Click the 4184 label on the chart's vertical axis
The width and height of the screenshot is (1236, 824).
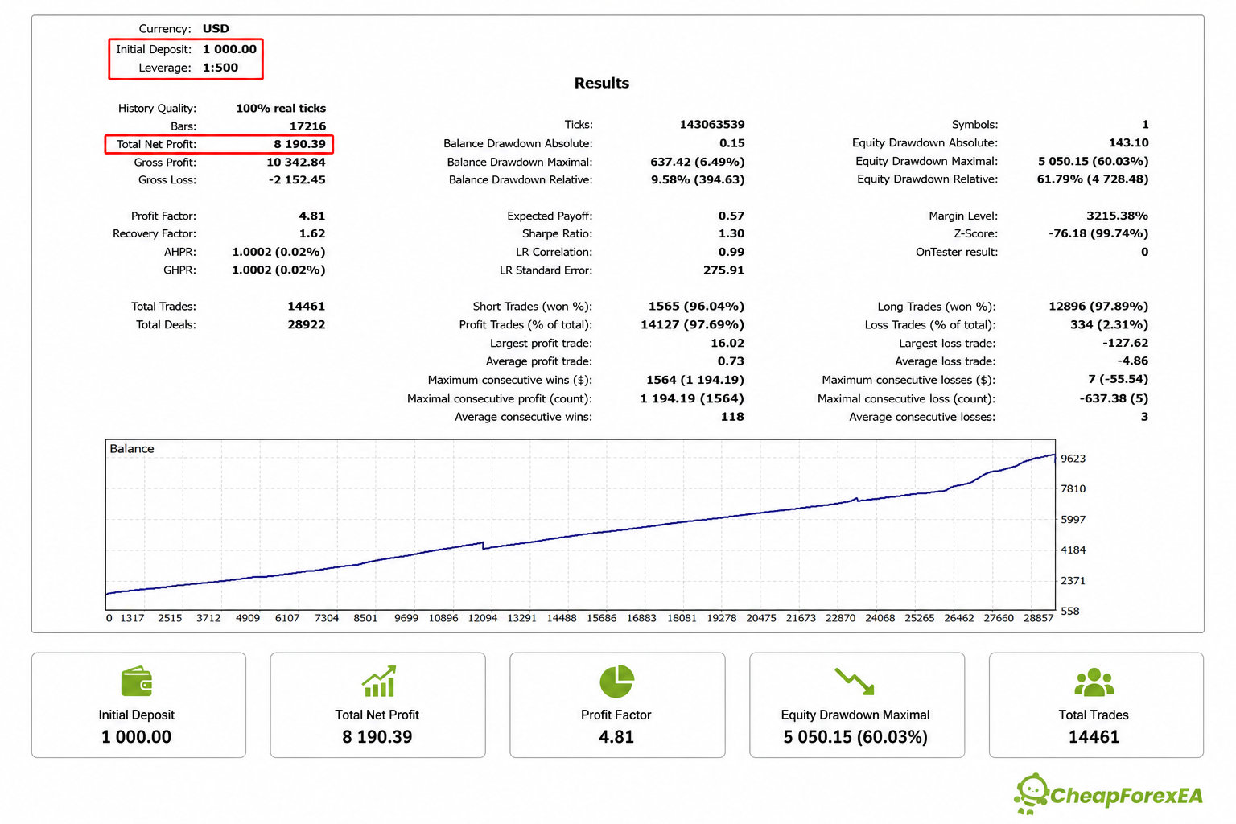(x=1073, y=550)
